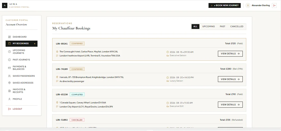This screenshot has height=131, width=281.
Task: Click the logout arrow icon in header
Action: click(x=274, y=5)
